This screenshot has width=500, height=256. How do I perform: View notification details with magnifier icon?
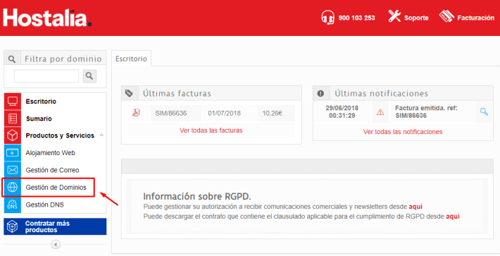[484, 111]
